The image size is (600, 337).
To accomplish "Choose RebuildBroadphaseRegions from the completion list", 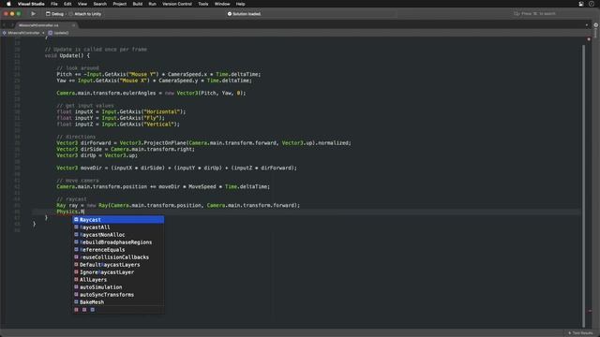I will coord(118,242).
